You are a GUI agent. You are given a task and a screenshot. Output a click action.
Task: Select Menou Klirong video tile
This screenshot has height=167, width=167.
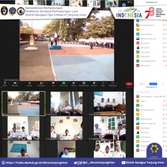point(66,104)
